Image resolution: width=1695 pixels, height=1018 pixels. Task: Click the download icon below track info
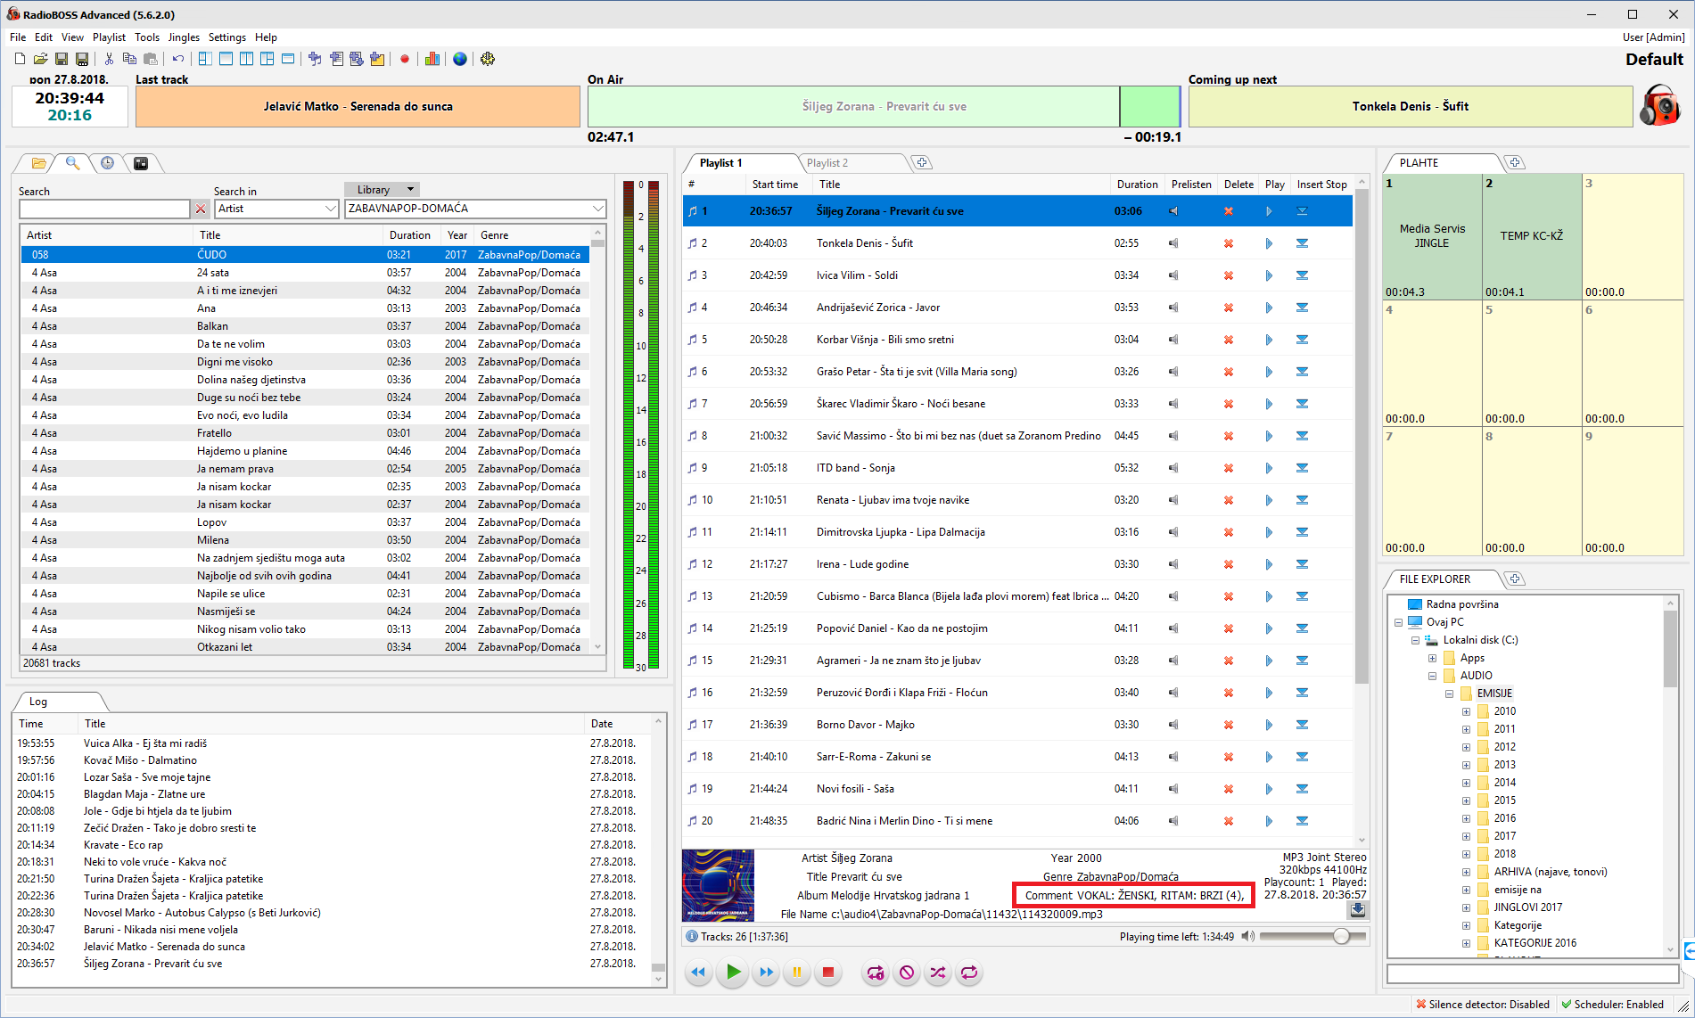[x=1357, y=910]
